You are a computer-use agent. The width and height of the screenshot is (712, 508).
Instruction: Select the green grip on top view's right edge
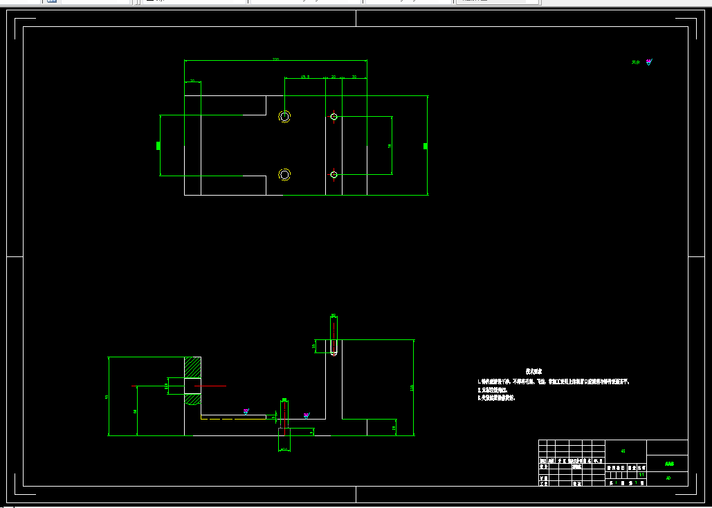[426, 146]
